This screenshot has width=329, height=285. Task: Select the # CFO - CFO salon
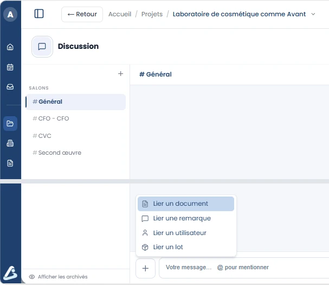coord(75,118)
